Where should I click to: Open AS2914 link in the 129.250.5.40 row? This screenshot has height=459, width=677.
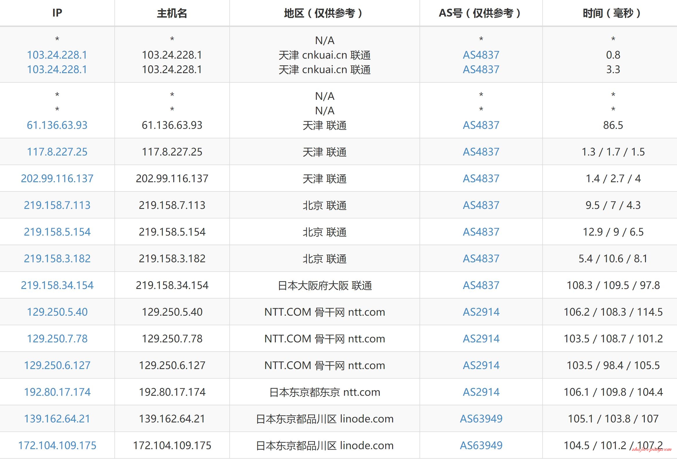[x=481, y=312]
